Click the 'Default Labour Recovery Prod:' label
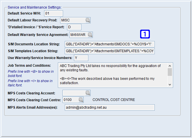The height and width of the screenshot is (138, 192). (x=32, y=20)
